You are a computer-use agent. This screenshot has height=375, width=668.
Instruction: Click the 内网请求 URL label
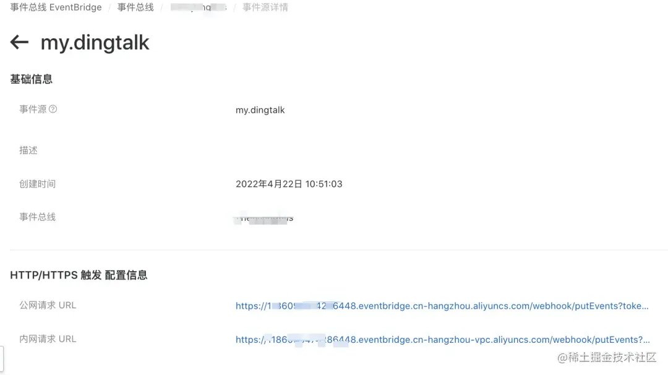(x=48, y=339)
